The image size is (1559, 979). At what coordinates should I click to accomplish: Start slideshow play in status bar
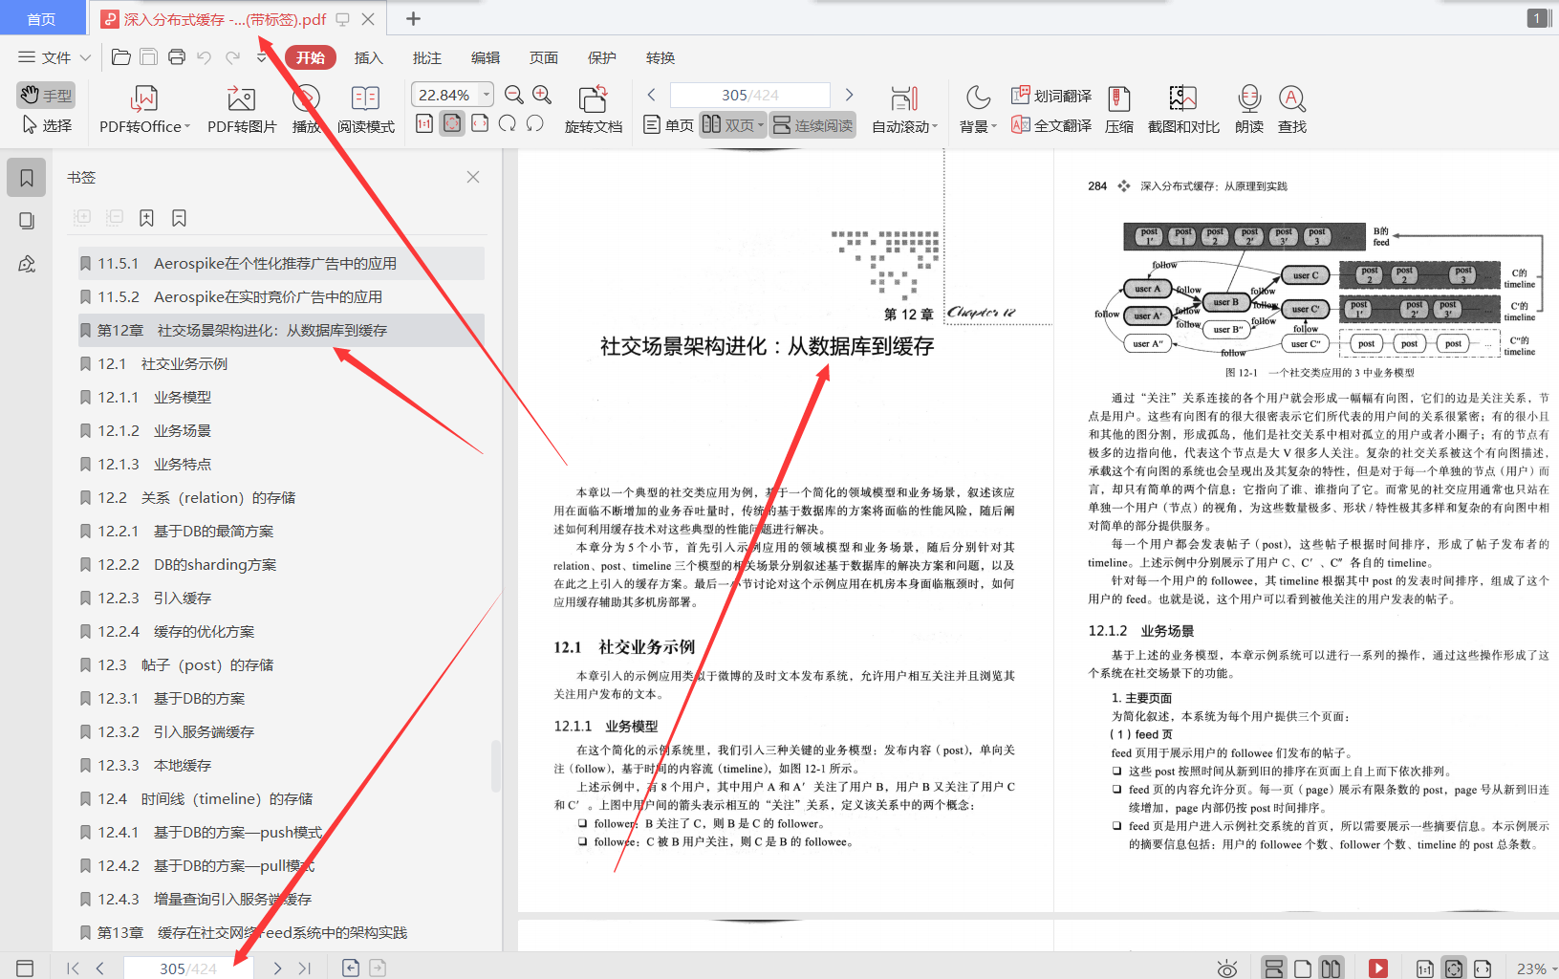click(1378, 968)
